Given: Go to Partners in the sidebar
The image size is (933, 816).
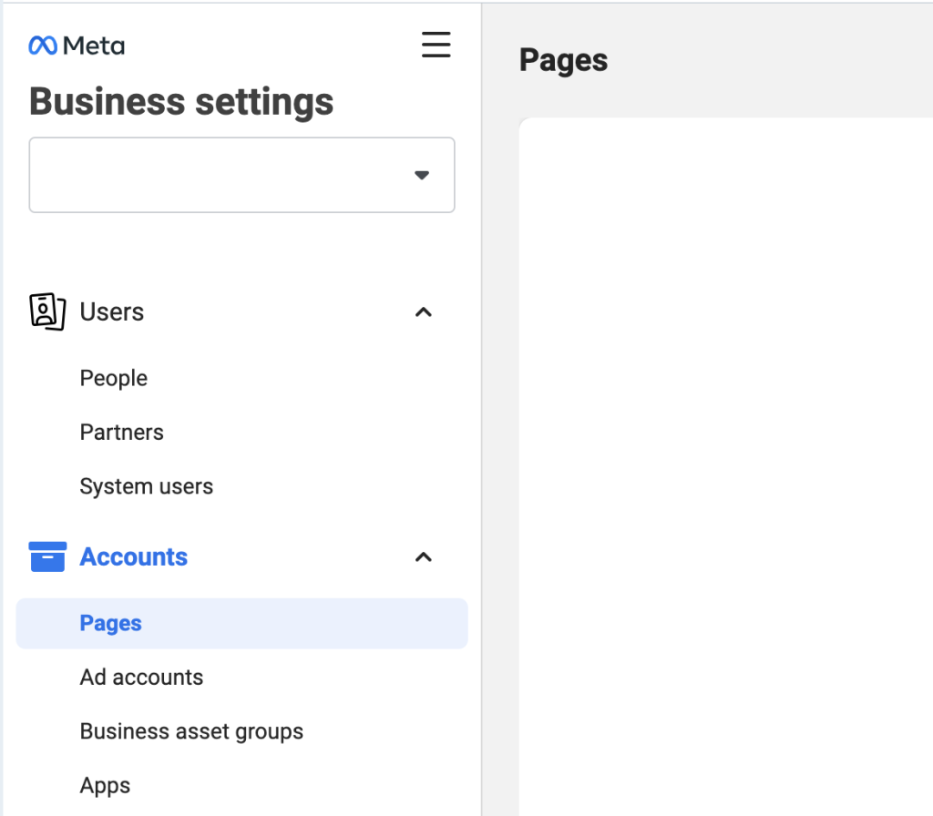Looking at the screenshot, I should (121, 432).
